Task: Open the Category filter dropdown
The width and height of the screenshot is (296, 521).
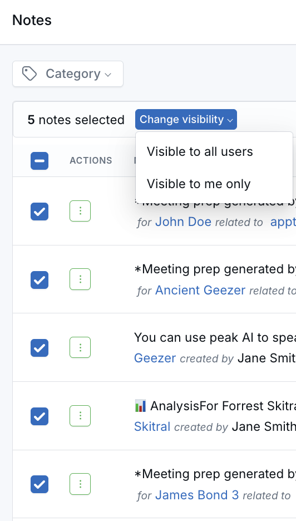Action: click(x=68, y=74)
